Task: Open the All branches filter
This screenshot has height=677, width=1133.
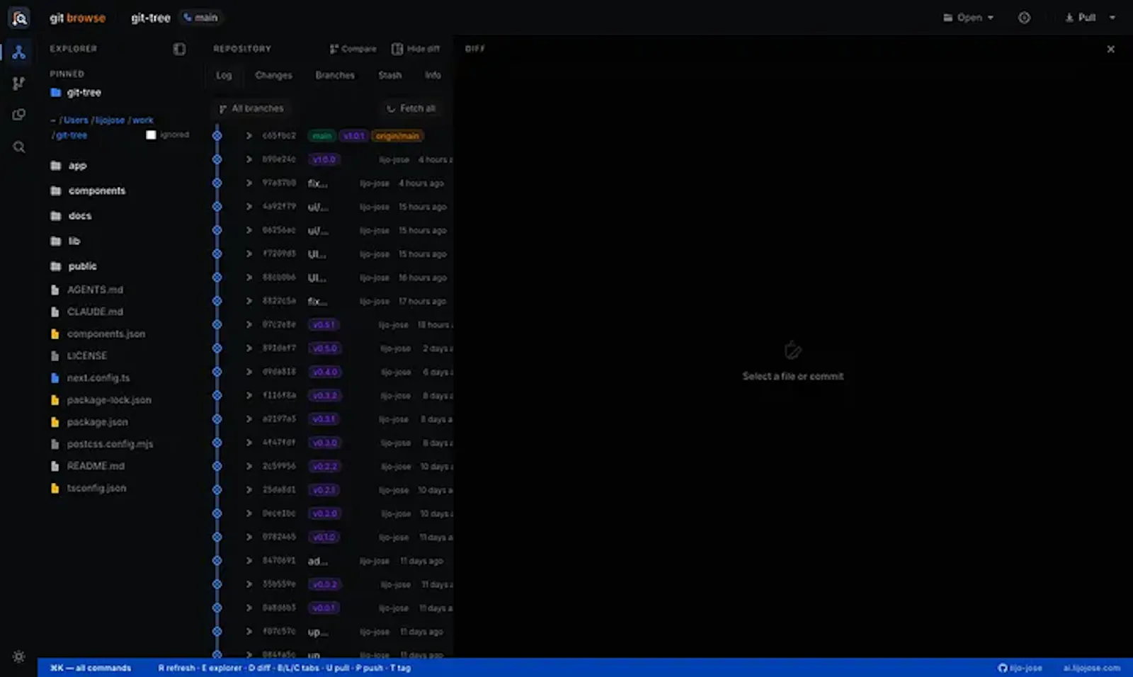Action: click(x=251, y=108)
